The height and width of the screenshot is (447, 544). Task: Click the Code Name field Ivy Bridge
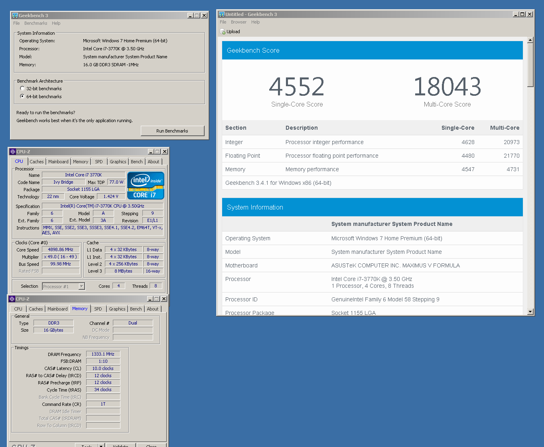pyautogui.click(x=63, y=182)
